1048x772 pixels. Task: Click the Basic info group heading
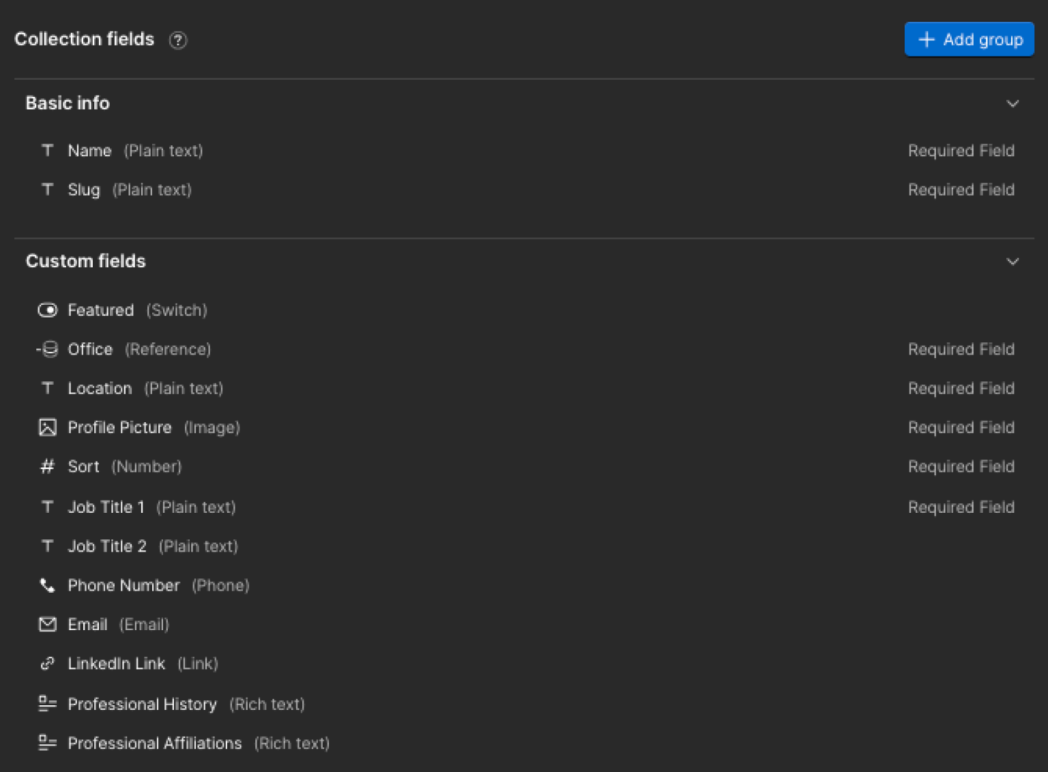(x=68, y=103)
